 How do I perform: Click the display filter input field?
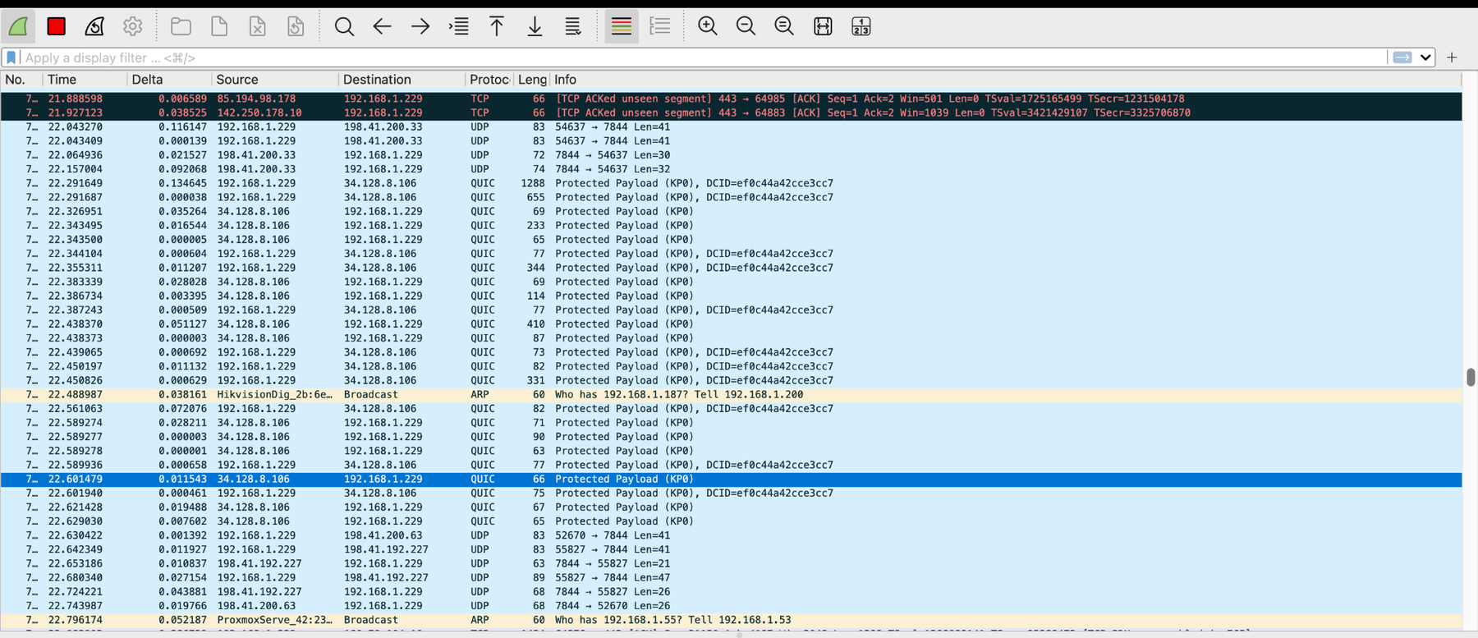point(702,57)
